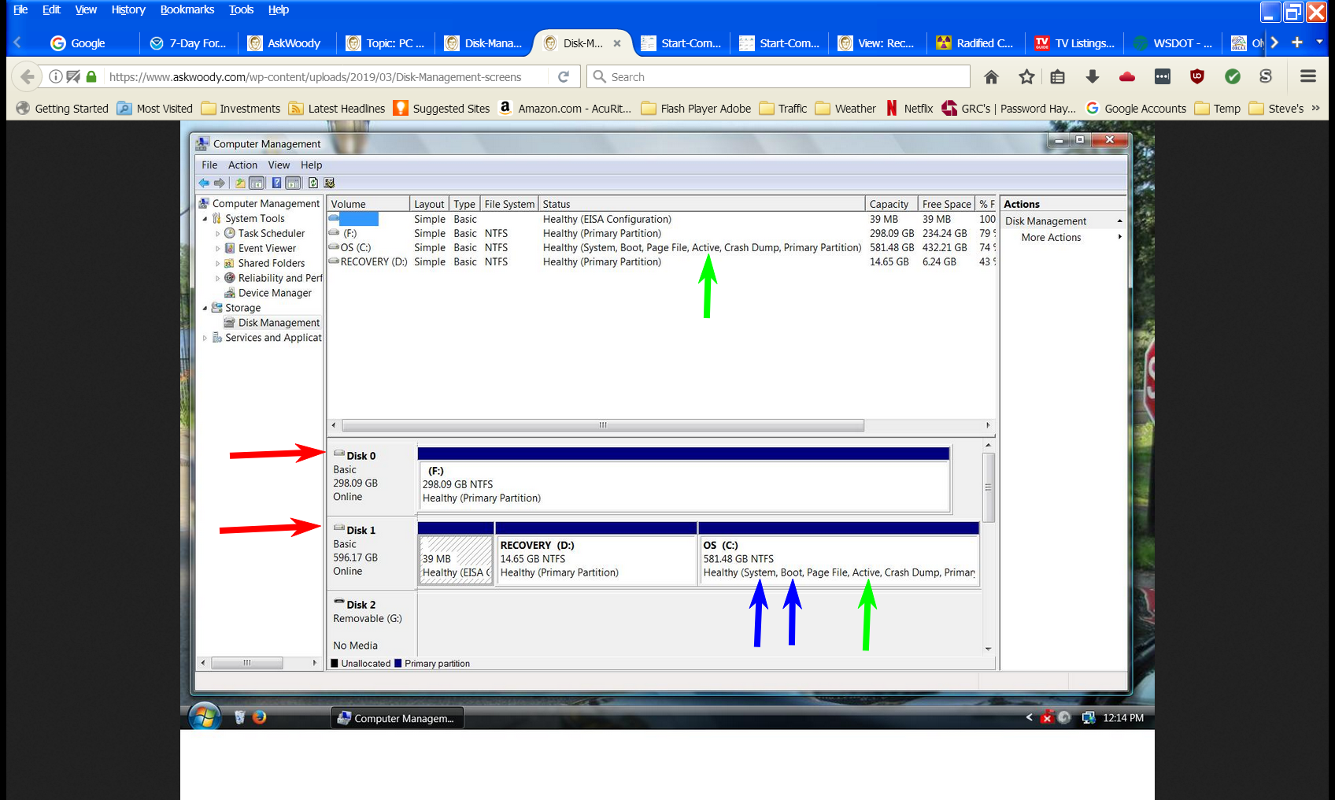
Task: Switch to the AskWoody tab
Action: click(x=285, y=43)
